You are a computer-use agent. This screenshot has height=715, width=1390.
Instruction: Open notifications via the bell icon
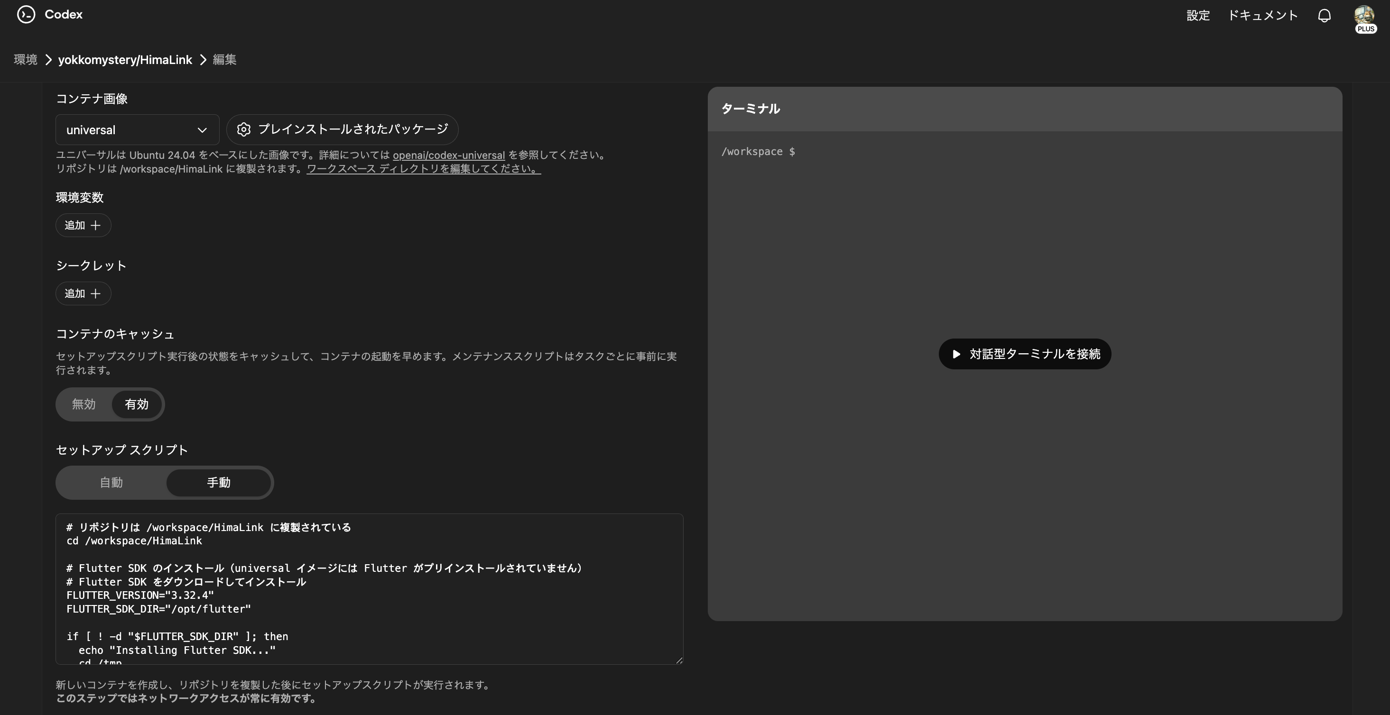(x=1324, y=15)
